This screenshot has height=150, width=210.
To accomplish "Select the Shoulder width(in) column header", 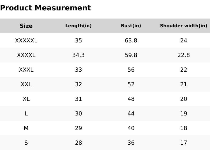I will (183, 26).
